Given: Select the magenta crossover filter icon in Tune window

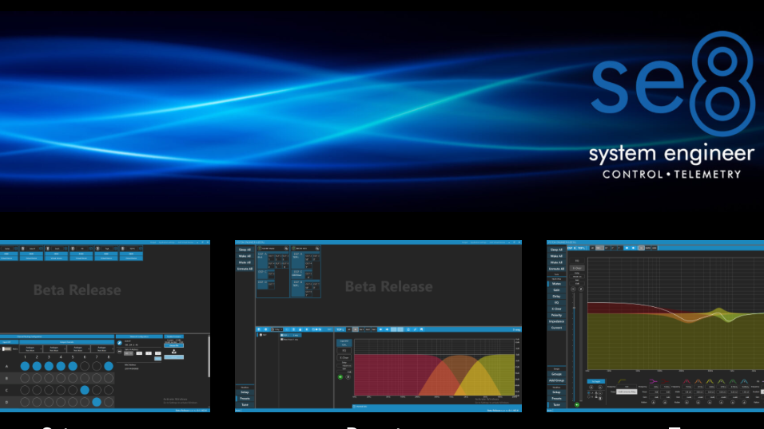Looking at the screenshot, I should click(654, 381).
